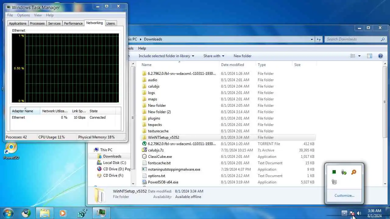
Task: Select the texturecache folder
Action: click(158, 131)
